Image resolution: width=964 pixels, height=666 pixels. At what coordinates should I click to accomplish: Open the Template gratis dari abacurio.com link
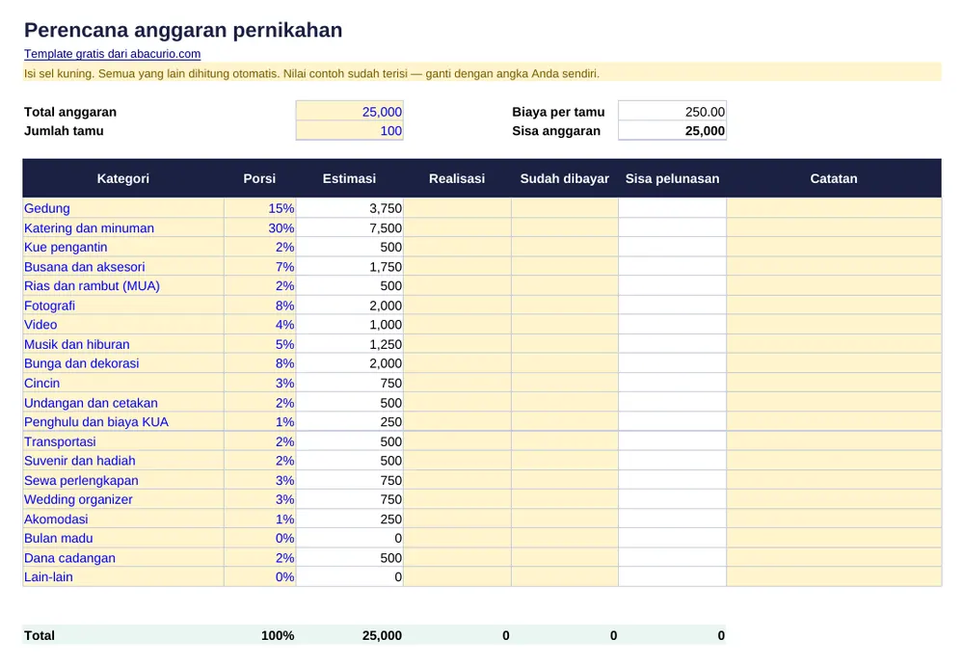tap(112, 54)
